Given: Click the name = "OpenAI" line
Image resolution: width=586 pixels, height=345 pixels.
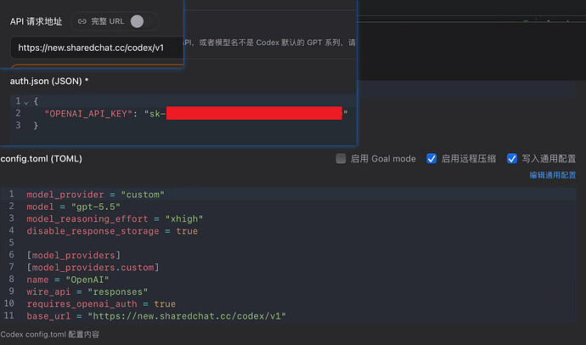Looking at the screenshot, I should (x=68, y=280).
